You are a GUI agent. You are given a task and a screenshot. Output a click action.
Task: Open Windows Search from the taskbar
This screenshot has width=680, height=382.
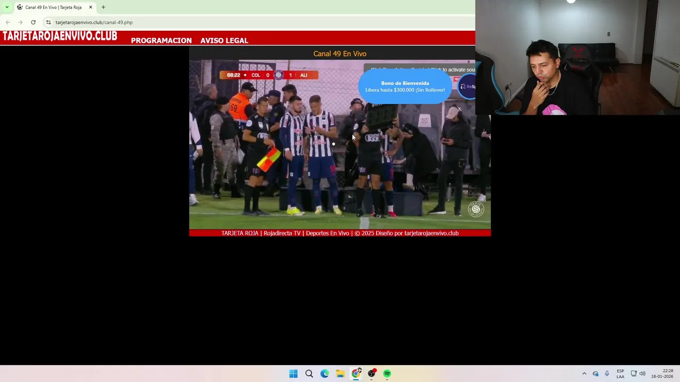click(309, 374)
